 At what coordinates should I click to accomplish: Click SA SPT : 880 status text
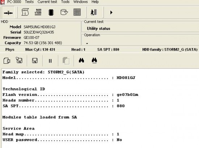[108, 50]
